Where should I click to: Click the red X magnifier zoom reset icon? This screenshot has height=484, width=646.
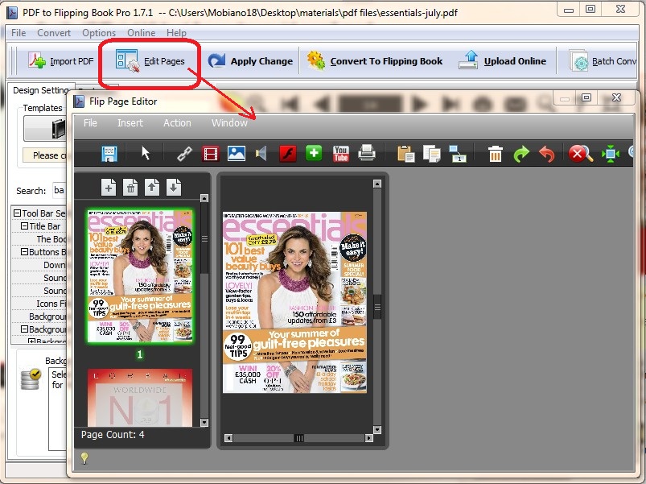(581, 154)
